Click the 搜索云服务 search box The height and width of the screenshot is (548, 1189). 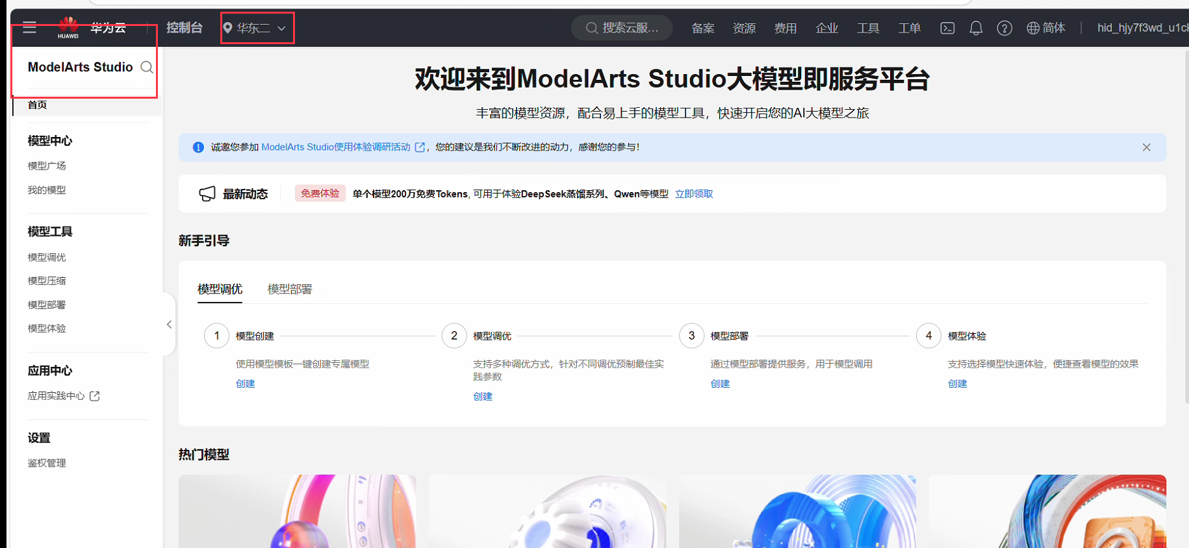622,28
